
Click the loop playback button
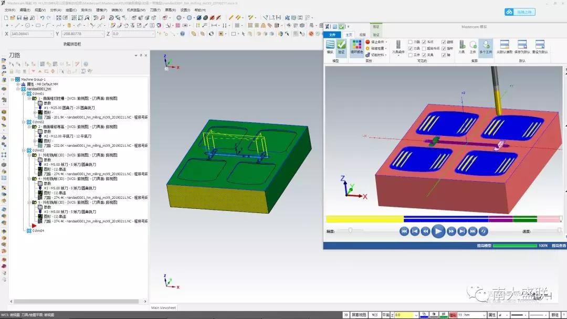click(484, 231)
